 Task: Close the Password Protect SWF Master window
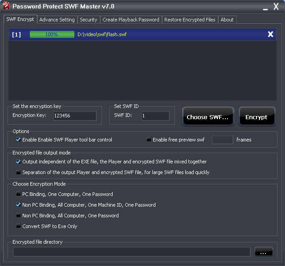276,6
